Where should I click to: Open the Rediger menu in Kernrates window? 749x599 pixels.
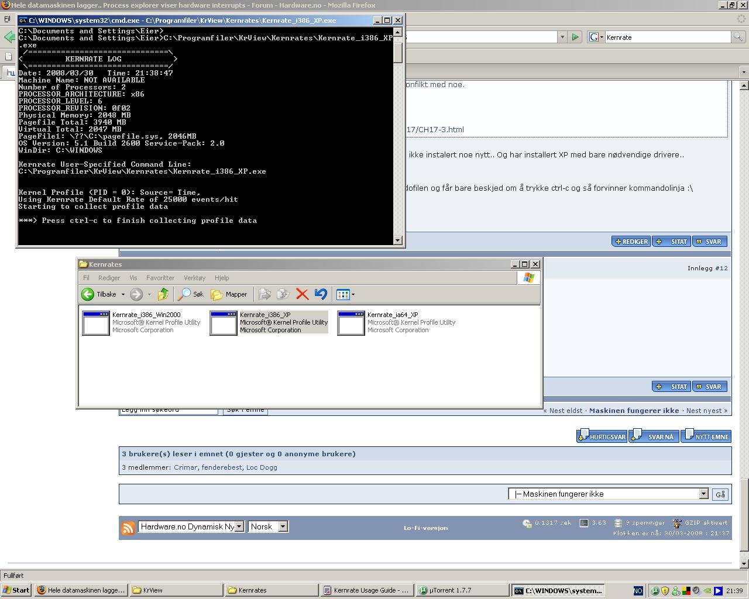click(109, 278)
